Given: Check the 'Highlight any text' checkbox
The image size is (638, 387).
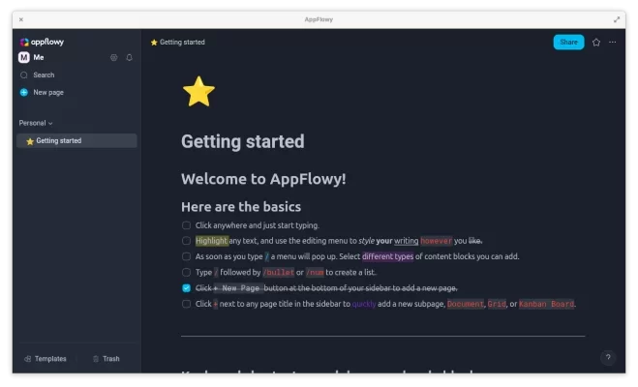Looking at the screenshot, I should [186, 241].
